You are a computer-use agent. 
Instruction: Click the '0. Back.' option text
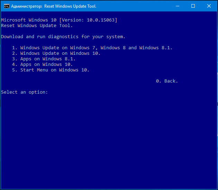(x=167, y=81)
